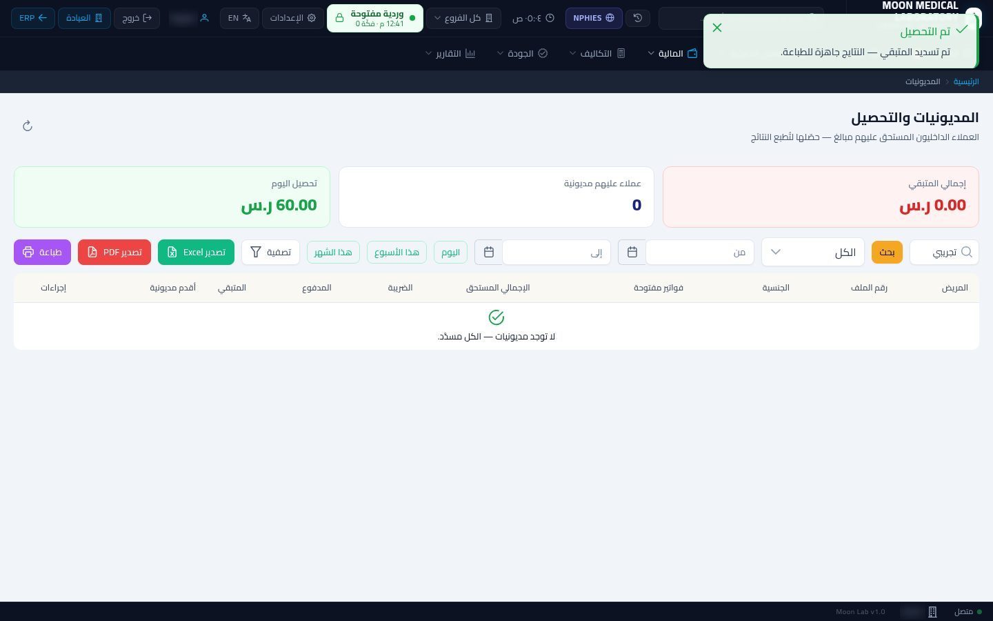Refresh the debts page with reload icon
The image size is (993, 621).
28,126
